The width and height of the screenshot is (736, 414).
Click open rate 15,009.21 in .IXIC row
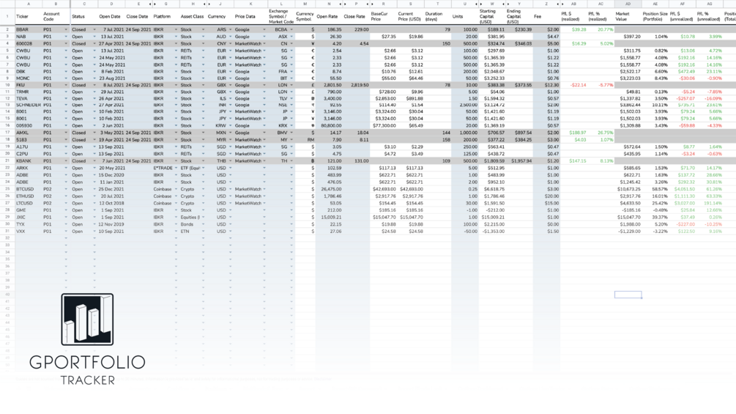point(329,218)
